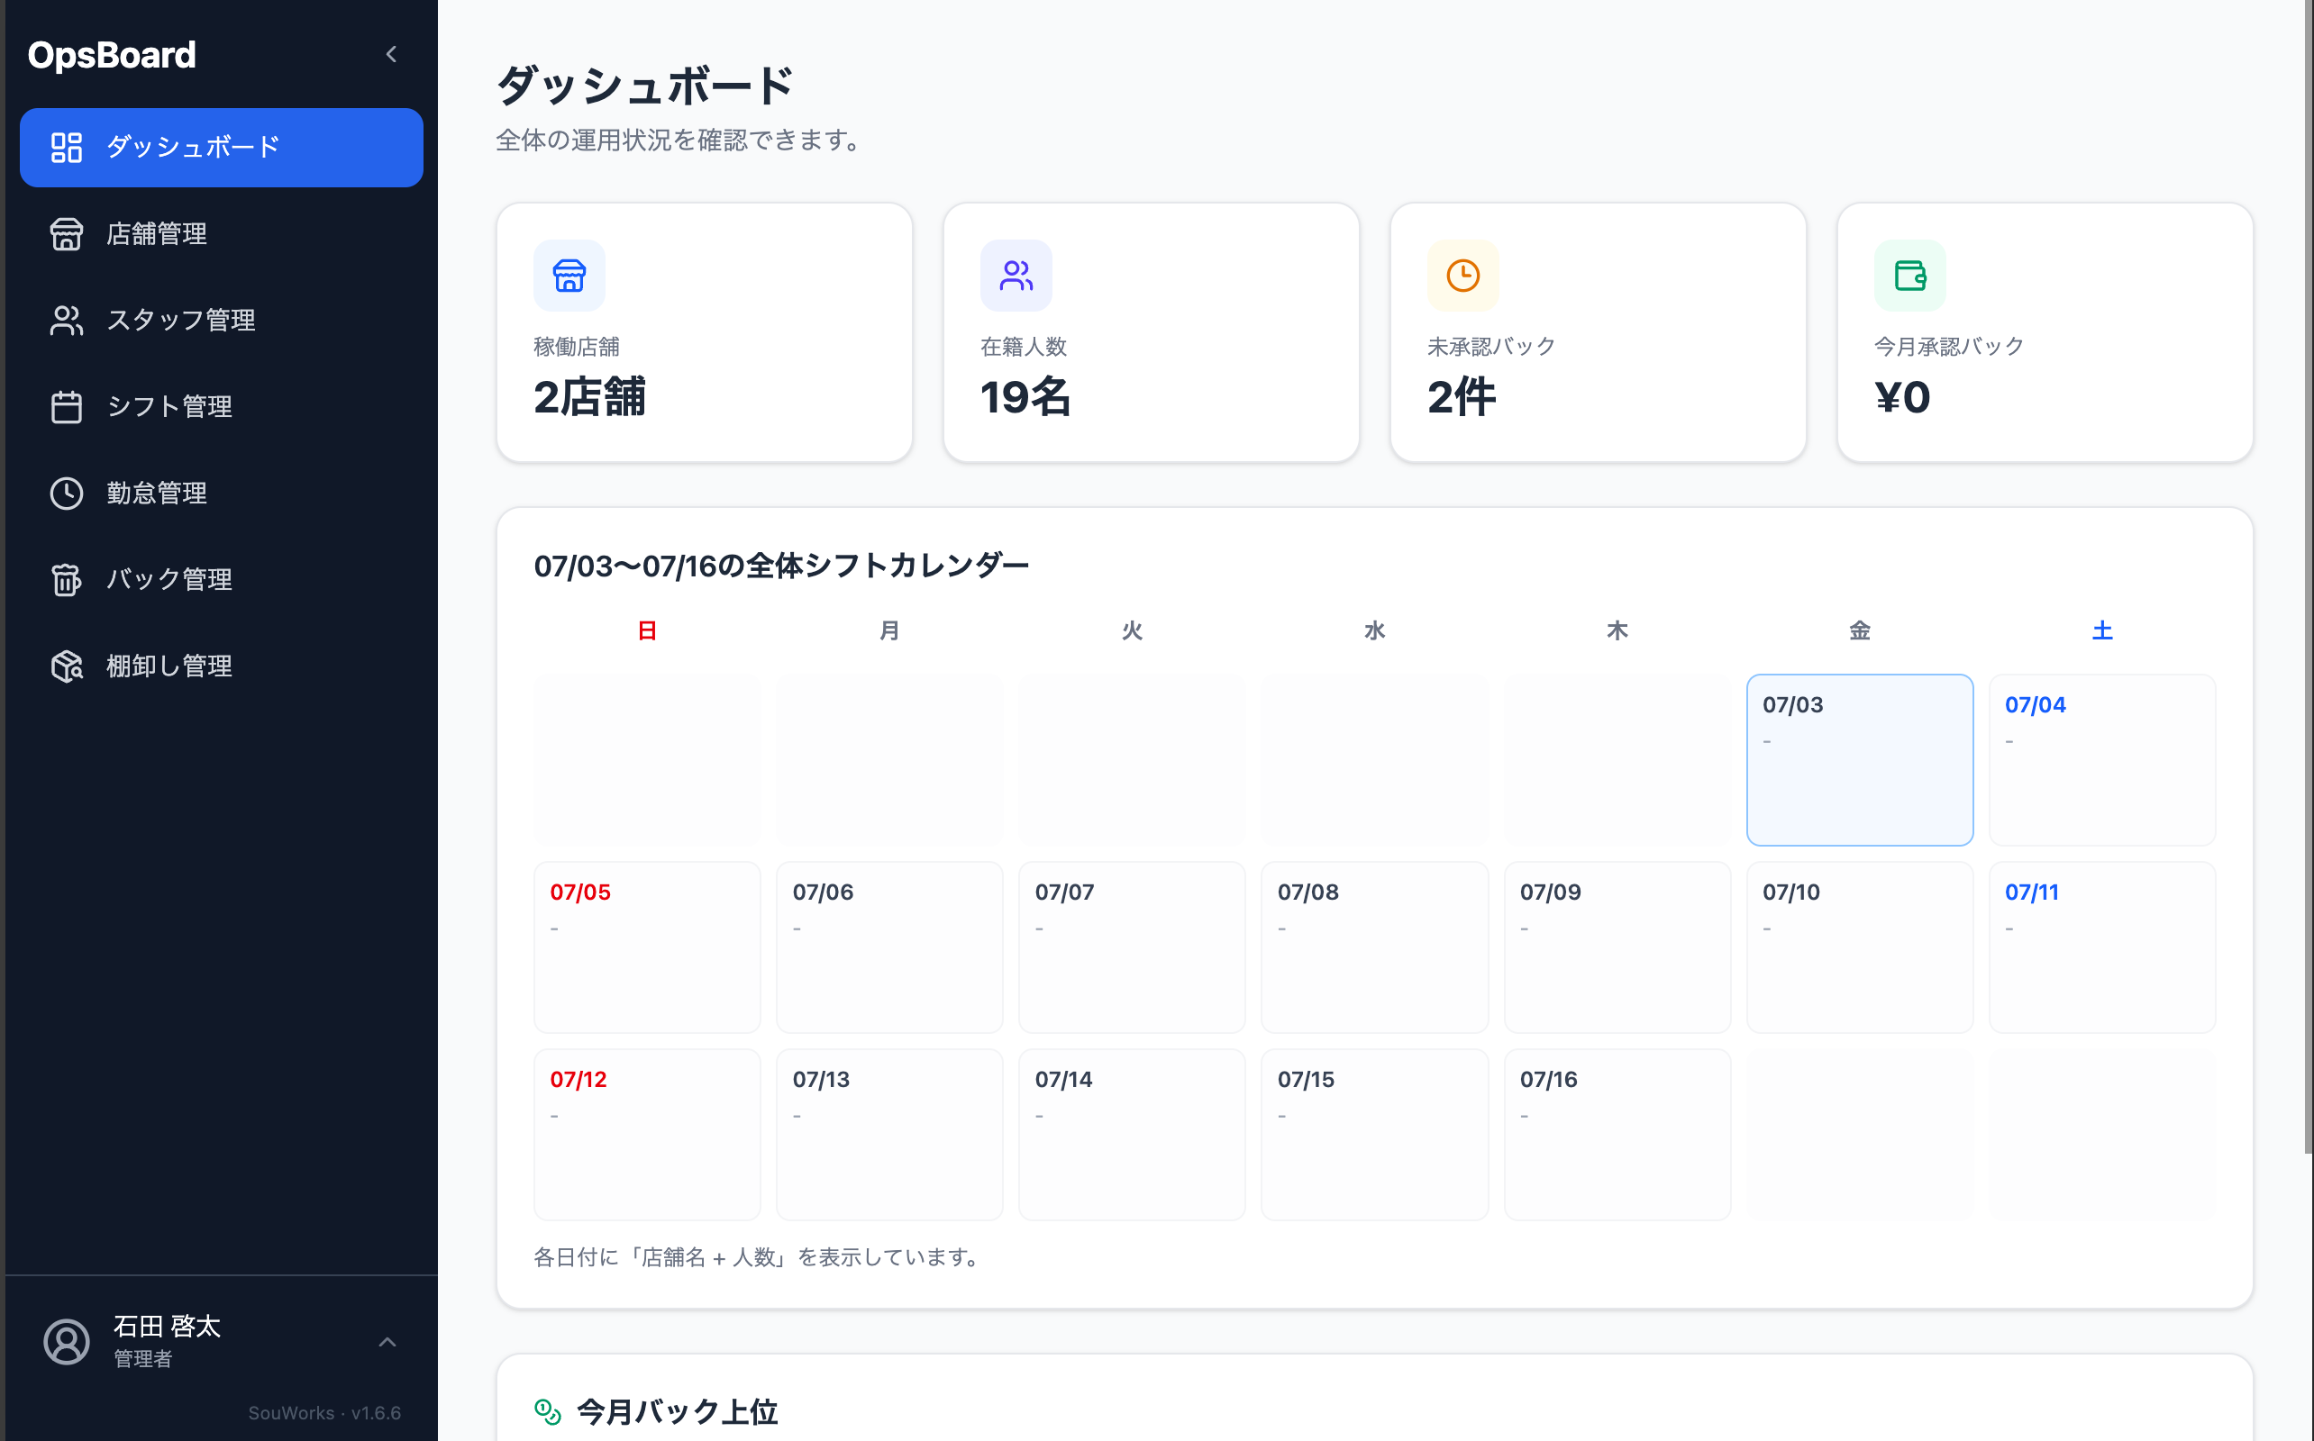Screen dimensions: 2314x1441
Task: Open 店舗管理 in the sidebar
Action: click(x=221, y=233)
